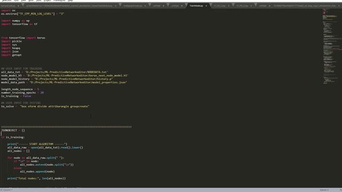Click the os.environ TF_CPP_MIN_LOG_LEVEL line

pyautogui.click(x=33, y=14)
